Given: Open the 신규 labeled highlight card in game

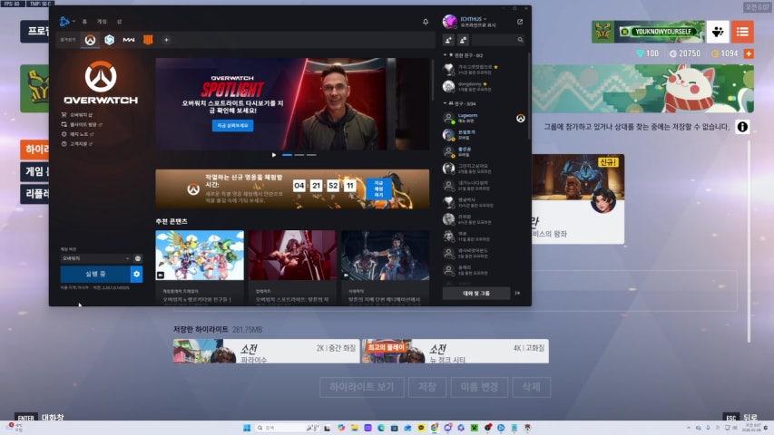Looking at the screenshot, I should click(578, 199).
